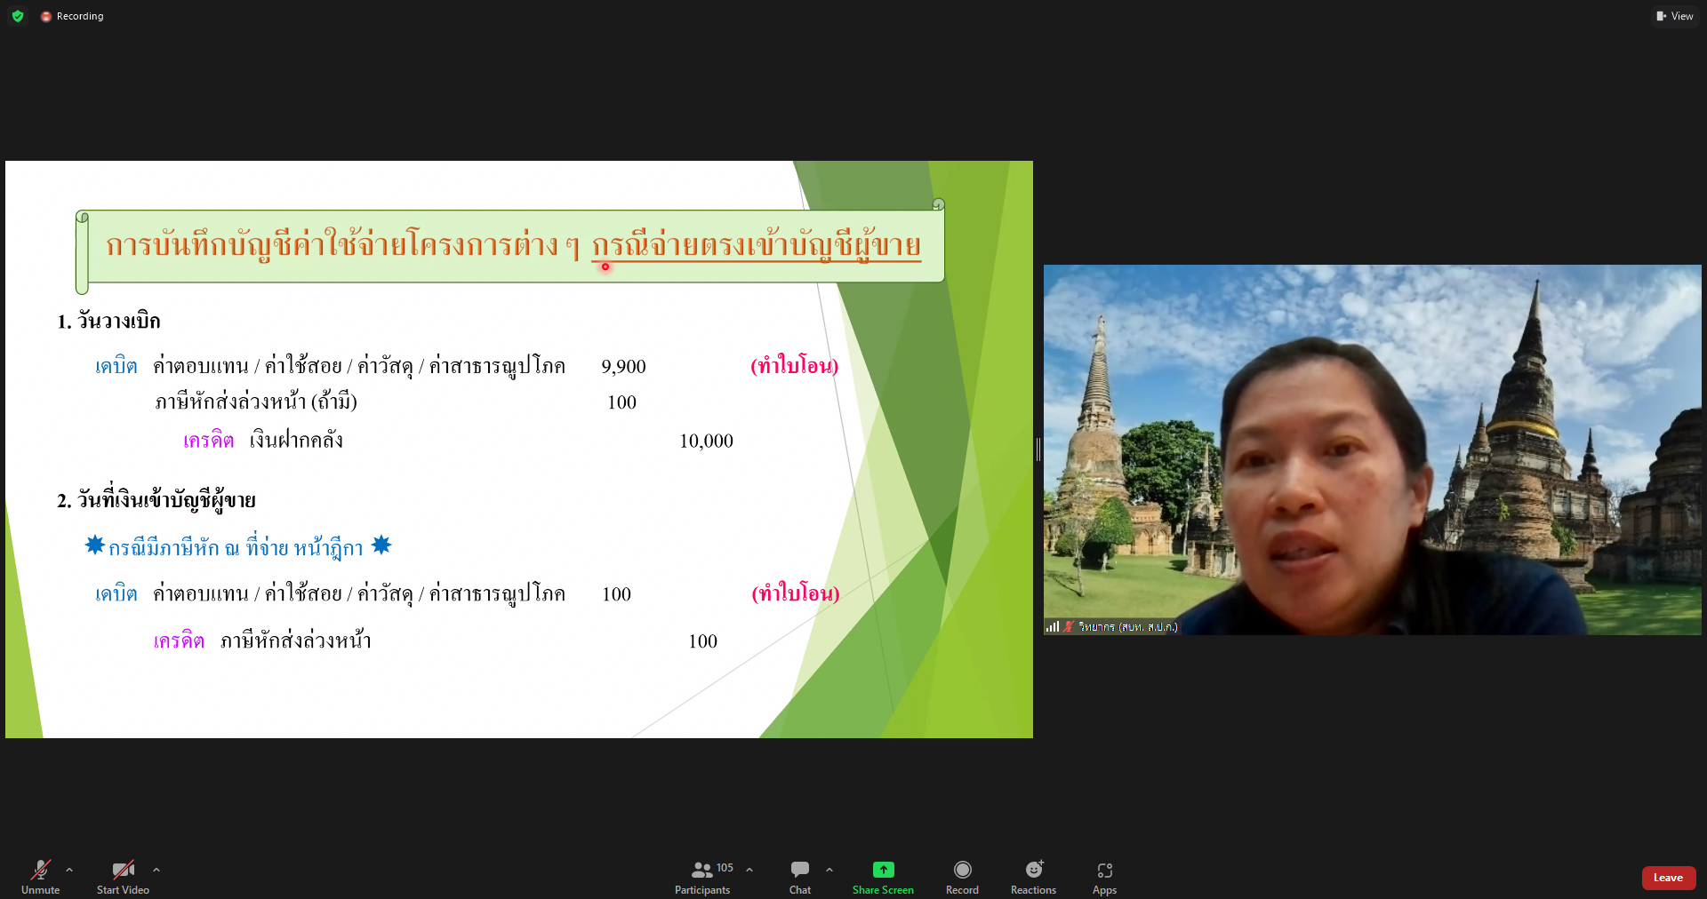Click the pink (ทำใบโอน) text in section 1
The width and height of the screenshot is (1707, 899).
pos(795,365)
